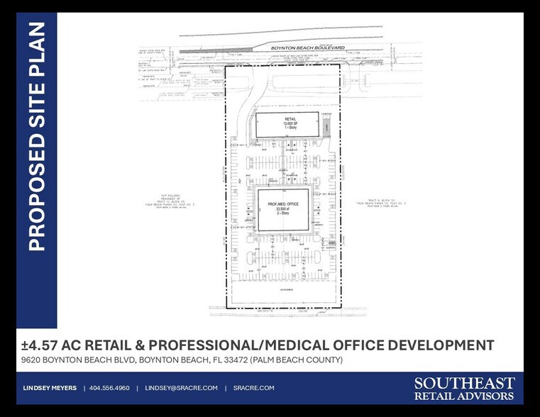This screenshot has width=540, height=417.
Task: Click the Tract 8 Block 53 plat label
Action: pos(382,203)
